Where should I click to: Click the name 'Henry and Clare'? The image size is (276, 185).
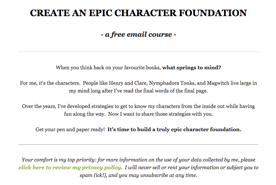128,83
